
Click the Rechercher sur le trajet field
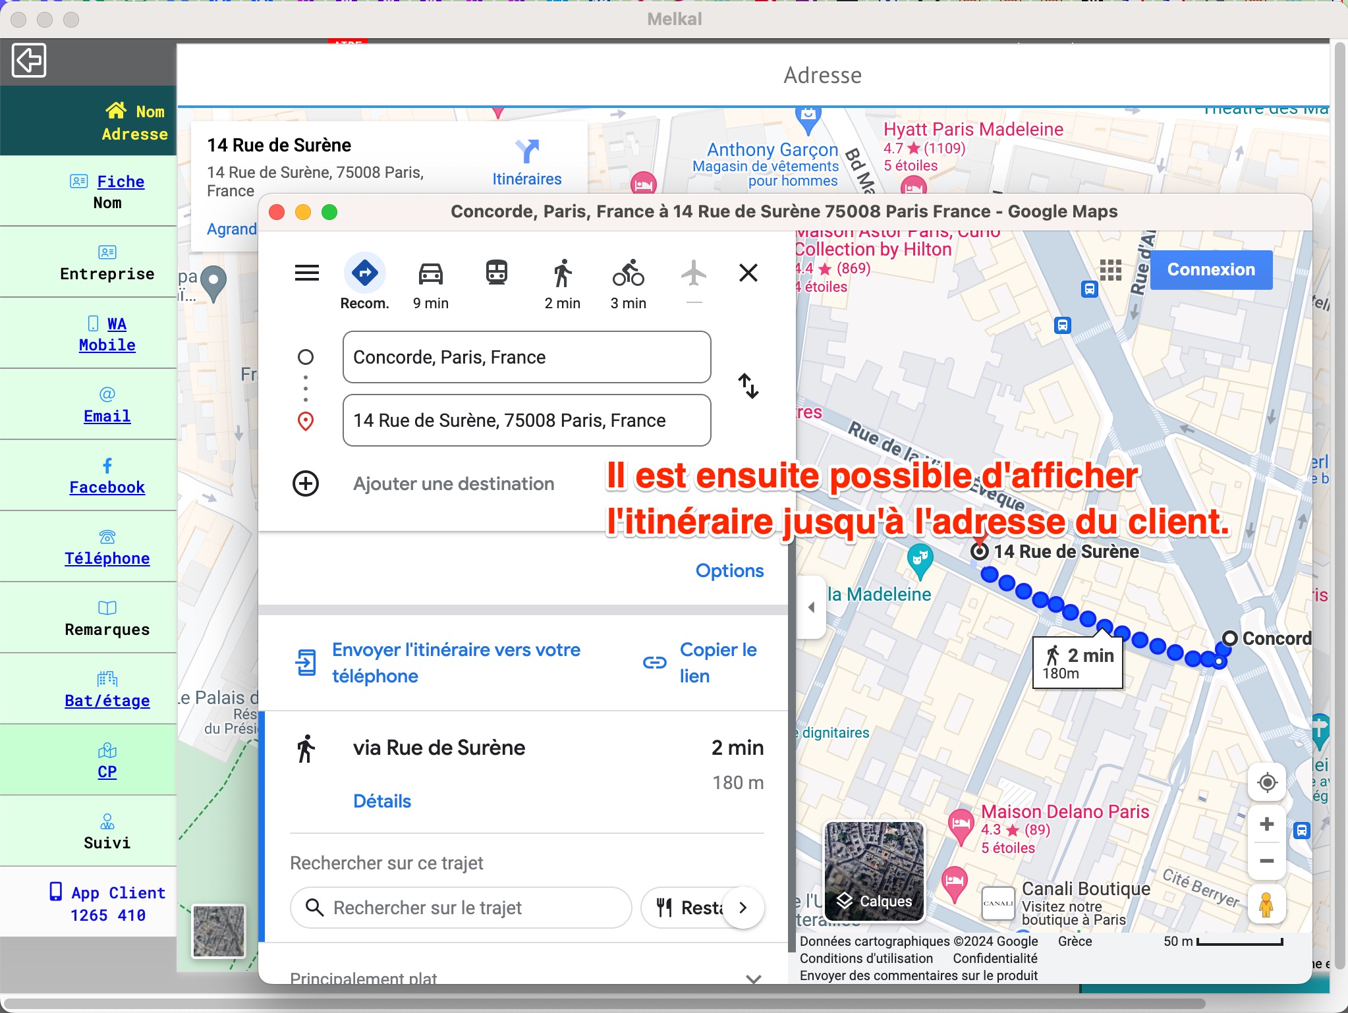point(461,908)
